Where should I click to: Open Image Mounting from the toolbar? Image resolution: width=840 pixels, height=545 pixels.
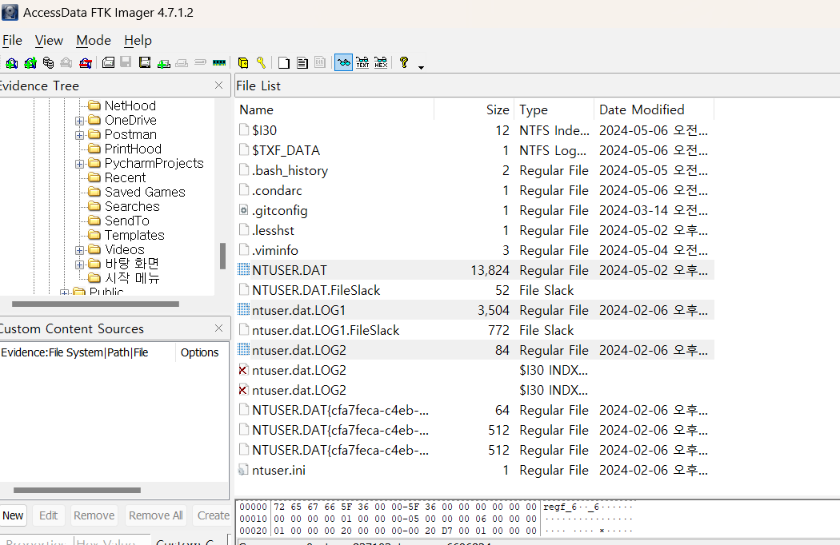pyautogui.click(x=48, y=63)
